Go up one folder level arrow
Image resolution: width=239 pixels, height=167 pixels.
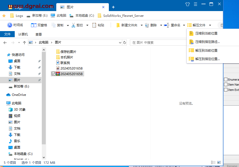click(24, 43)
